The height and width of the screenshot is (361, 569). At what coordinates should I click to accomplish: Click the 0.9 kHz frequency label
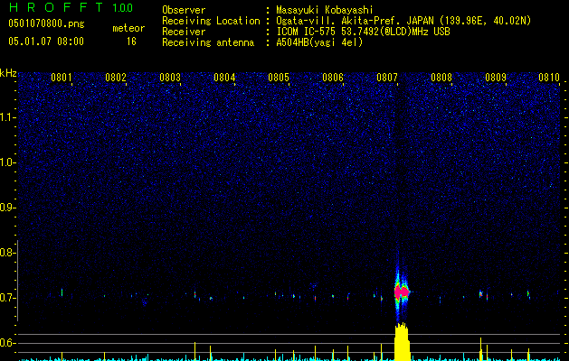7,208
